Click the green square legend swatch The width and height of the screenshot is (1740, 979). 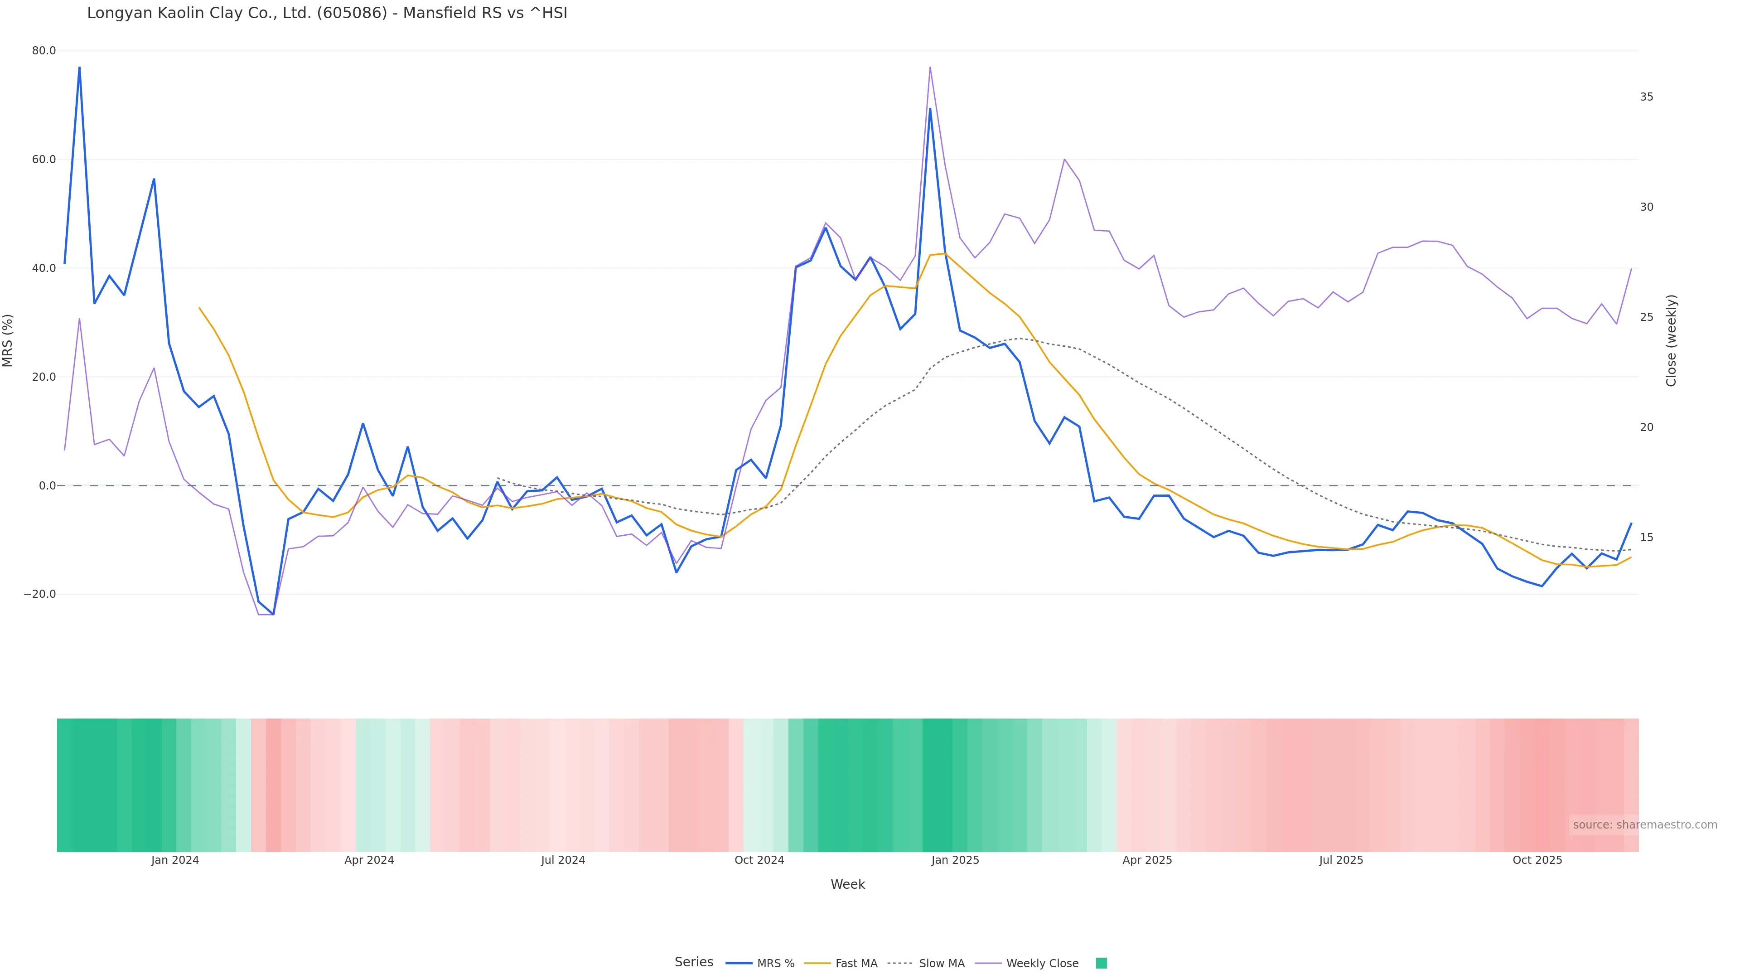pos(1101,964)
